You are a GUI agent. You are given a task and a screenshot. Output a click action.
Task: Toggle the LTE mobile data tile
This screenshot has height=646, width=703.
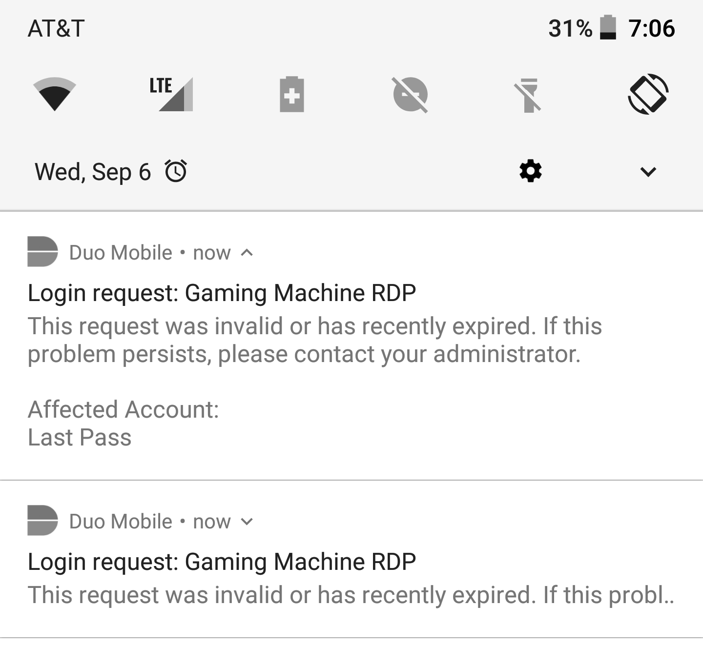(x=172, y=94)
